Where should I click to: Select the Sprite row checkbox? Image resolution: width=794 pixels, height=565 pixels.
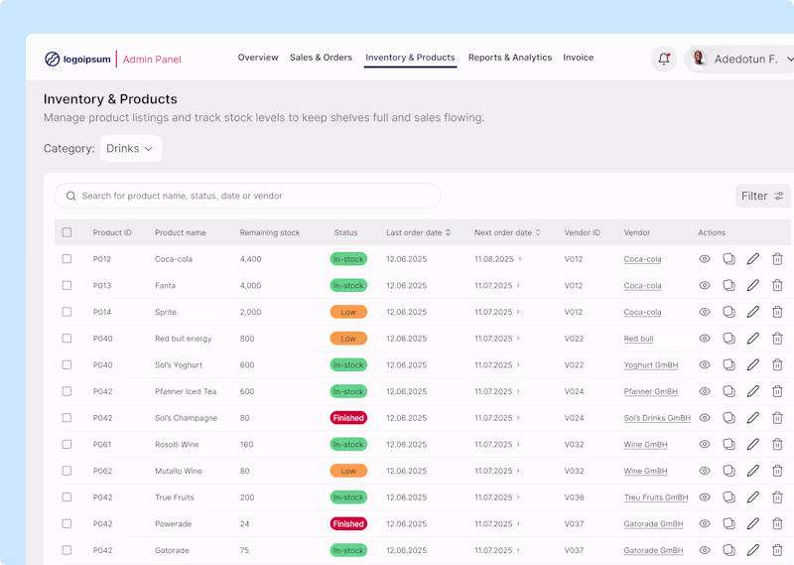pos(66,312)
